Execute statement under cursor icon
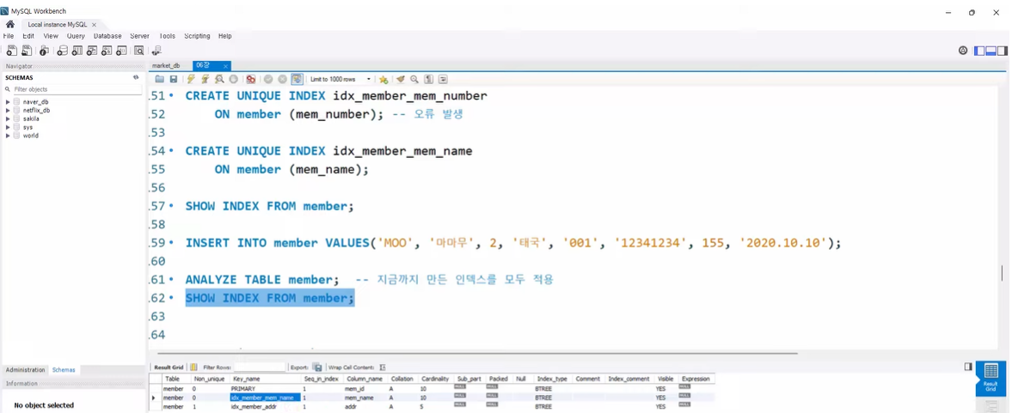The height and width of the screenshot is (413, 1012). pos(205,79)
